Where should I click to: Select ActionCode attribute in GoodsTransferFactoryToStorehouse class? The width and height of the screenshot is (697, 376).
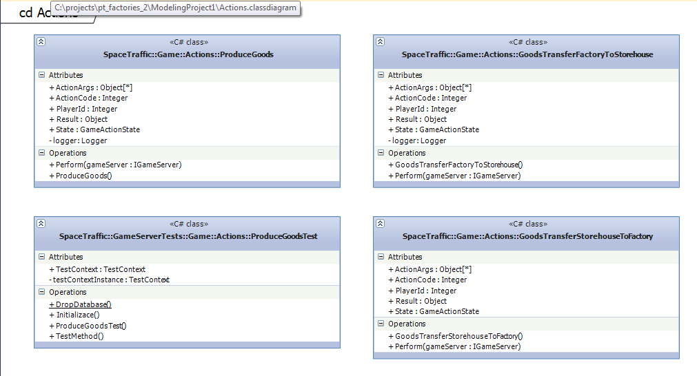(x=427, y=98)
